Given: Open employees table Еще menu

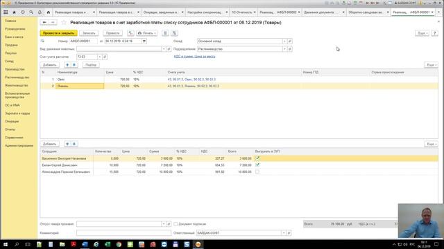Looking at the screenshot, I should click(x=431, y=144).
